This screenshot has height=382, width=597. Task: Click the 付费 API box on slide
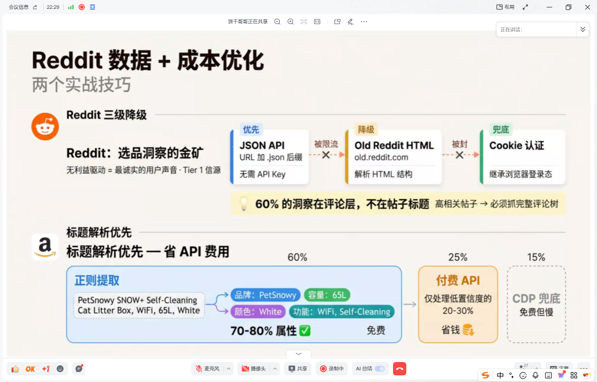coord(458,304)
